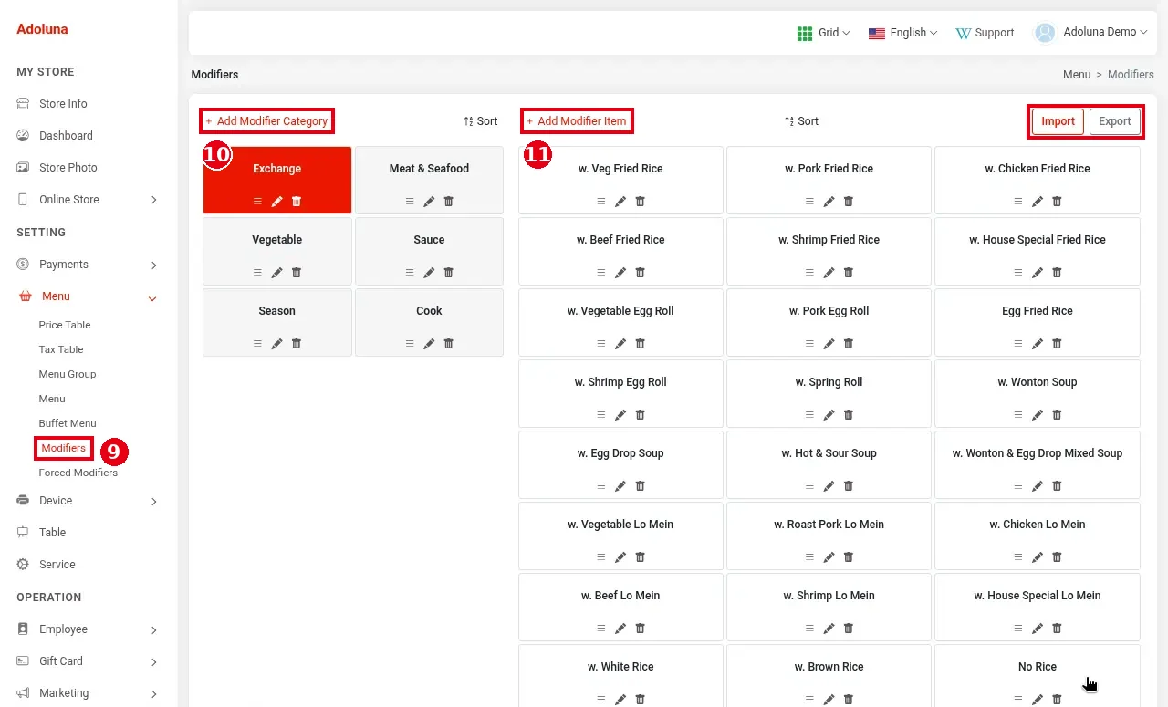The height and width of the screenshot is (707, 1168).
Task: Delete the Exchange modifier category
Action: (297, 201)
